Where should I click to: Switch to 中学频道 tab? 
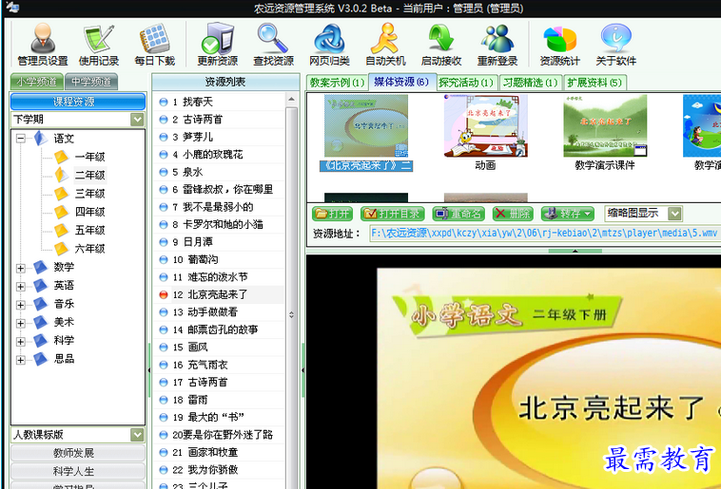[91, 82]
